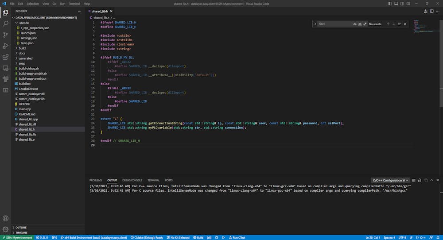Open Run and Debug view
The height and width of the screenshot is (240, 443).
(5, 46)
